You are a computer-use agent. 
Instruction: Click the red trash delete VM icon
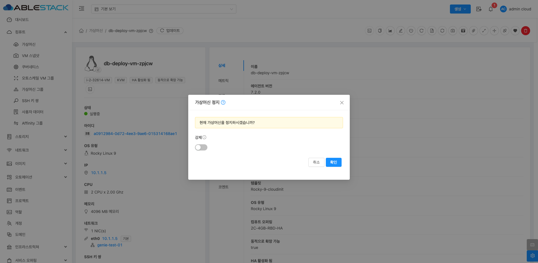(525, 31)
